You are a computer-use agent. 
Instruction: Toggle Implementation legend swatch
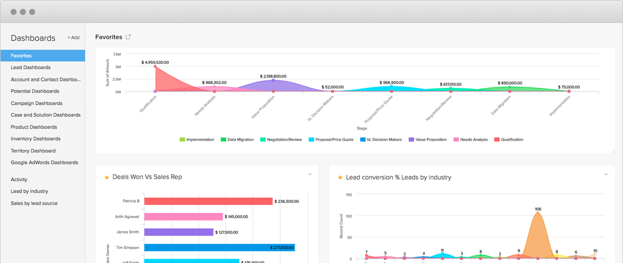pos(183,140)
